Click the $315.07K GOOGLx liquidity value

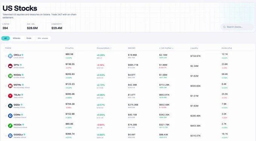pos(196,136)
